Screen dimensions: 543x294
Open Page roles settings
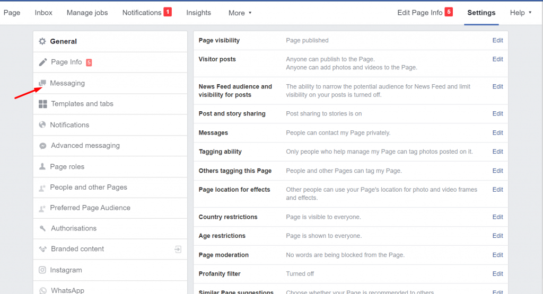(110, 167)
